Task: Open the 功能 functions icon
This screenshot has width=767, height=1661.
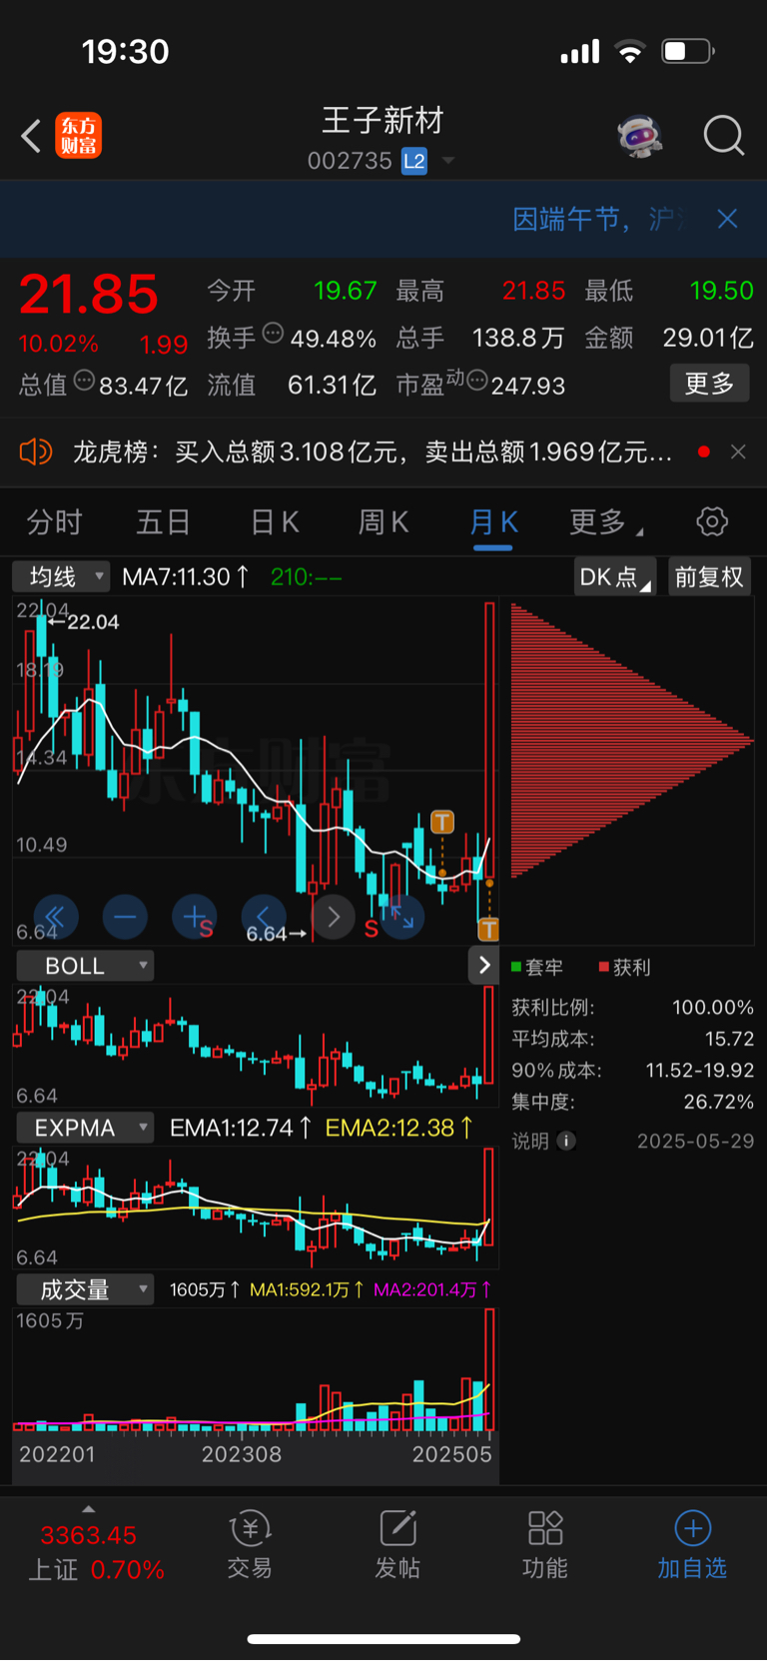Action: click(545, 1544)
